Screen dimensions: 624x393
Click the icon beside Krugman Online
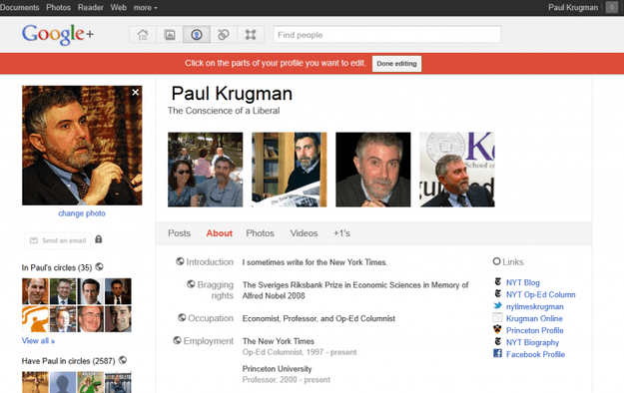point(497,317)
